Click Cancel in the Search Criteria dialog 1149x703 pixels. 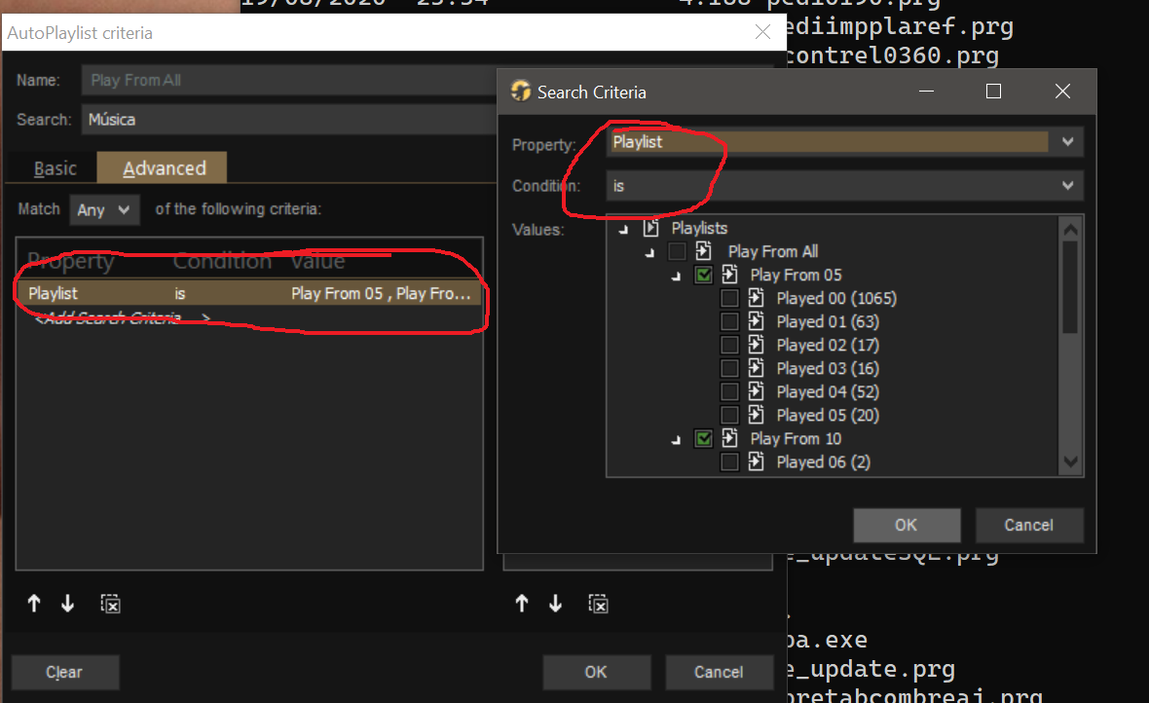[1029, 525]
